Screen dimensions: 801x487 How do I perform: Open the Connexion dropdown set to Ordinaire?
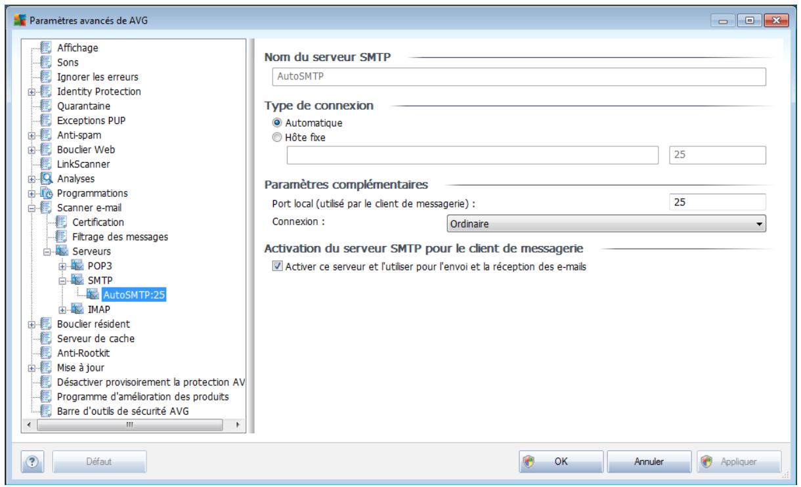(605, 225)
